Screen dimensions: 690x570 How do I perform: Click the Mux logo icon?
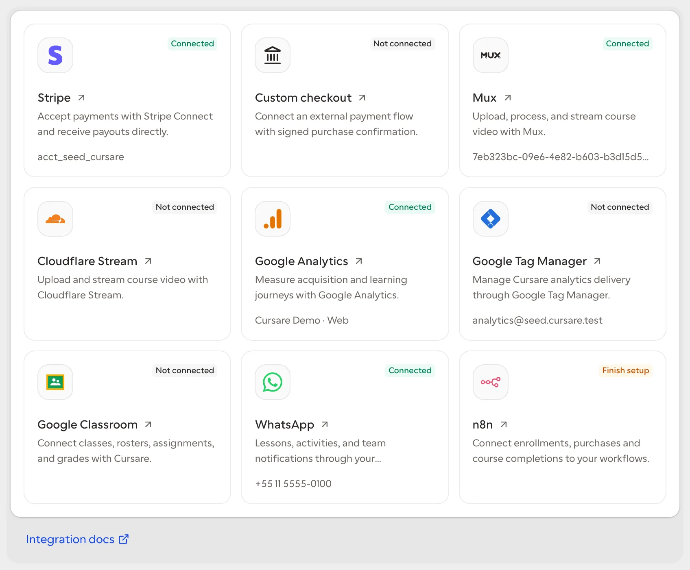[x=490, y=55]
